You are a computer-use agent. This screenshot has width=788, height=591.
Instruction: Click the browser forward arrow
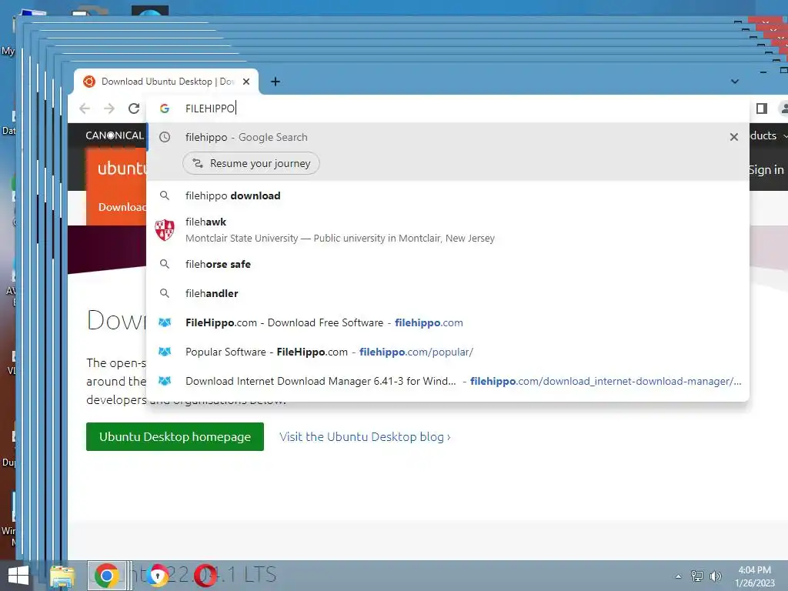[109, 109]
